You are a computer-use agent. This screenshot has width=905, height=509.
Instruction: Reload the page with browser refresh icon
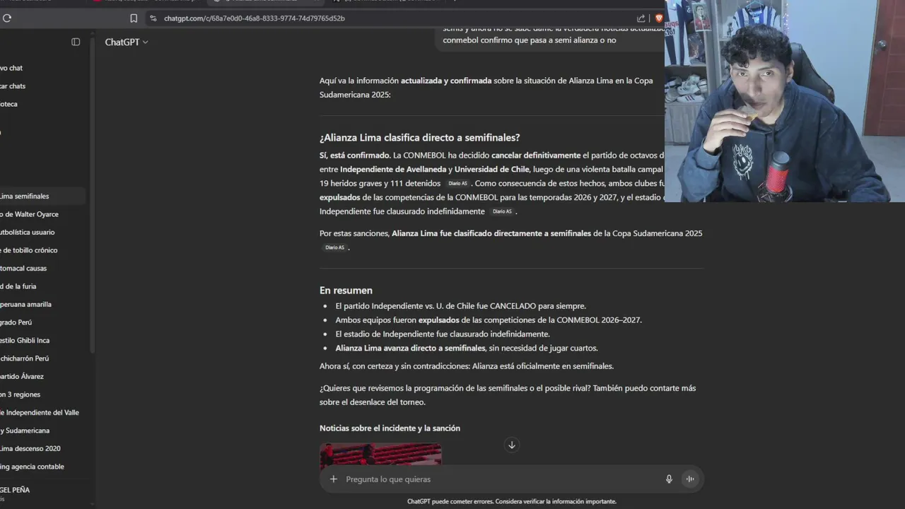point(7,18)
